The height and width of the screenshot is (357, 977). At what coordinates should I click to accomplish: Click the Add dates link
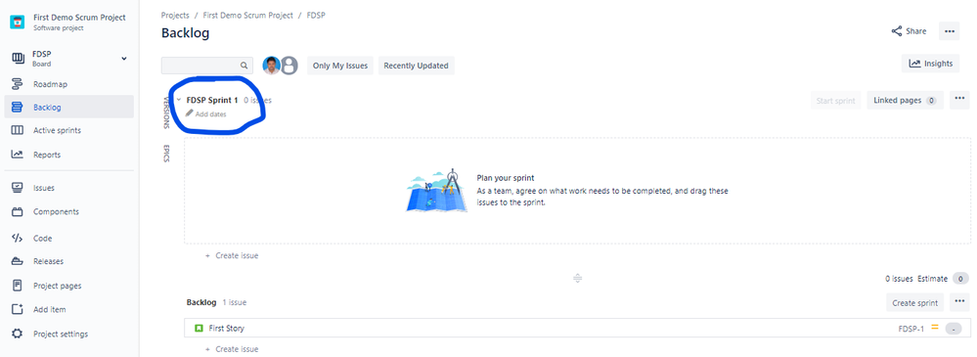coord(210,114)
